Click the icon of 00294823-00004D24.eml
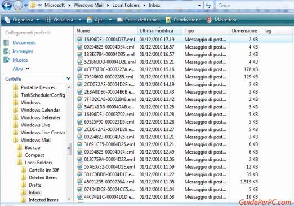294x206 pixels. (x=80, y=152)
